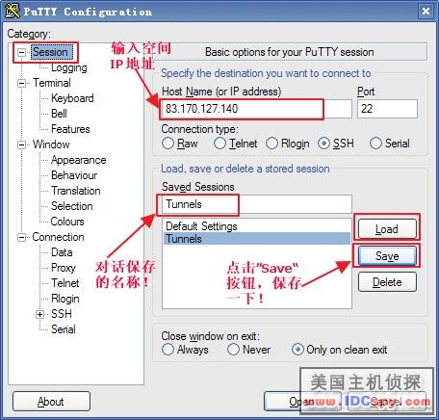Click the Host Name input field
The height and width of the screenshot is (420, 439).
256,109
